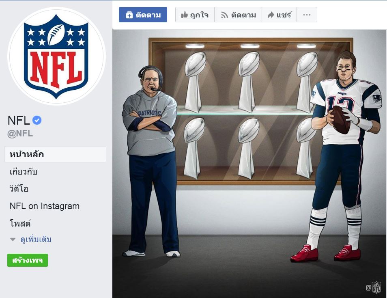Click the thumbs-up icon on ถูกใจ

tap(184, 15)
